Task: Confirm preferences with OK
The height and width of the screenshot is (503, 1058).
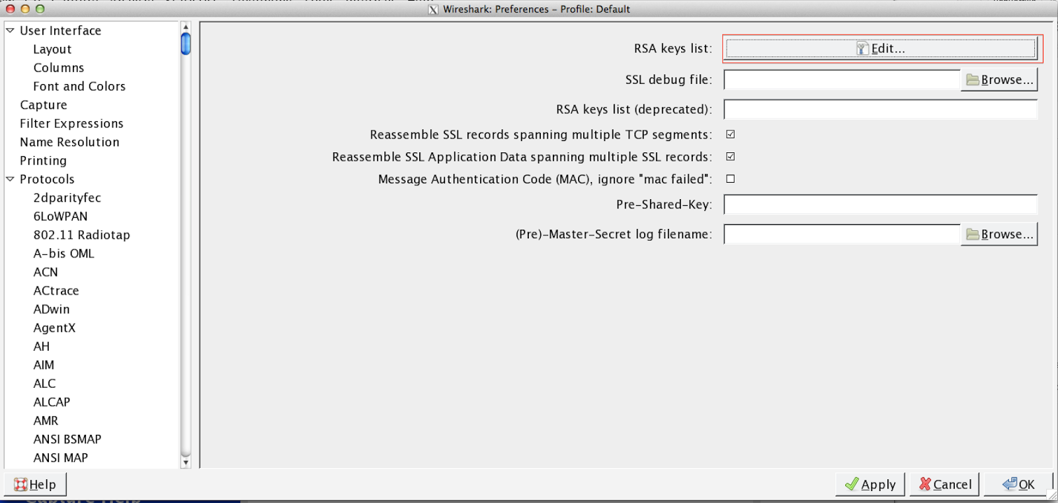Action: (1018, 484)
